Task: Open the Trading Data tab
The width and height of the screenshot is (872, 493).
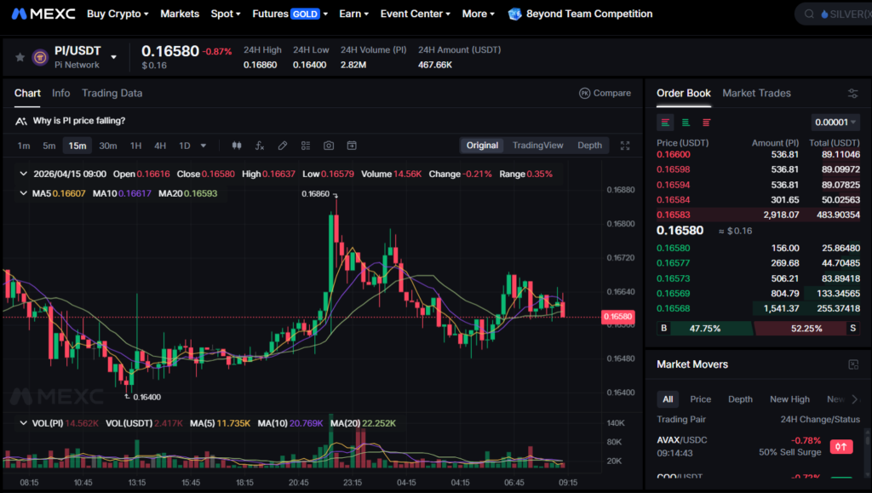Action: [112, 93]
